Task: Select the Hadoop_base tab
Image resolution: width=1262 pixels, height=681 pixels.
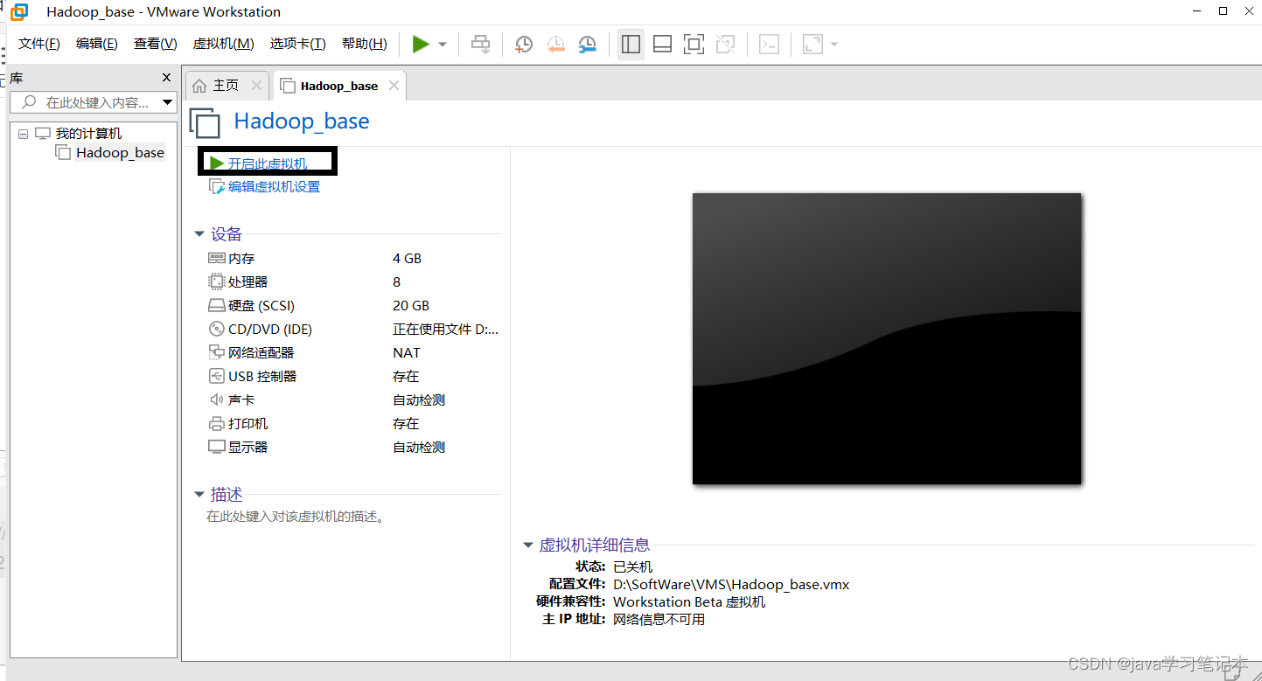Action: pos(339,86)
